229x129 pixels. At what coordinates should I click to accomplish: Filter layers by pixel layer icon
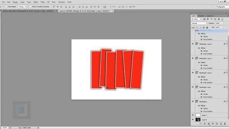(x=204, y=19)
